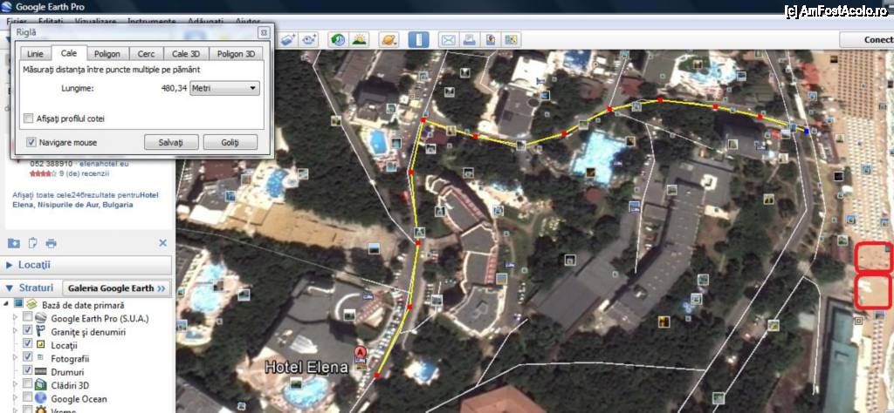Expand the Google Earth Pro (S.U.A.) node
Screen dimensions: 894x413
point(15,317)
